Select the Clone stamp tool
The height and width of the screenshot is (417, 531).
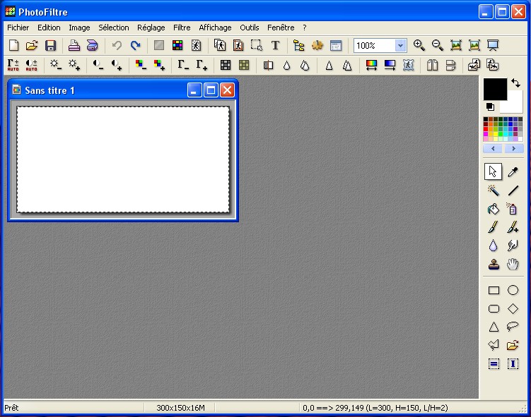494,265
